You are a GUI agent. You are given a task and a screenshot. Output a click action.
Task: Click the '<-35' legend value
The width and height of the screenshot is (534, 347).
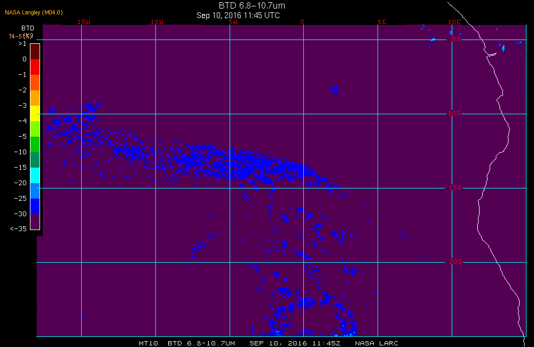pyautogui.click(x=18, y=229)
